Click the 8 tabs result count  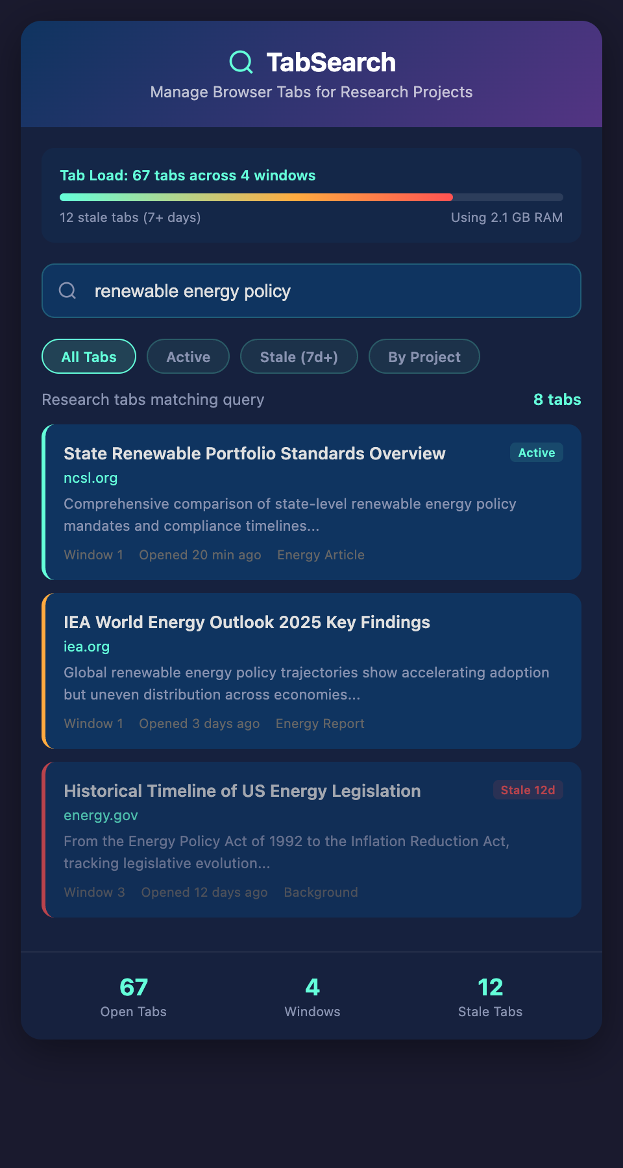[557, 400]
